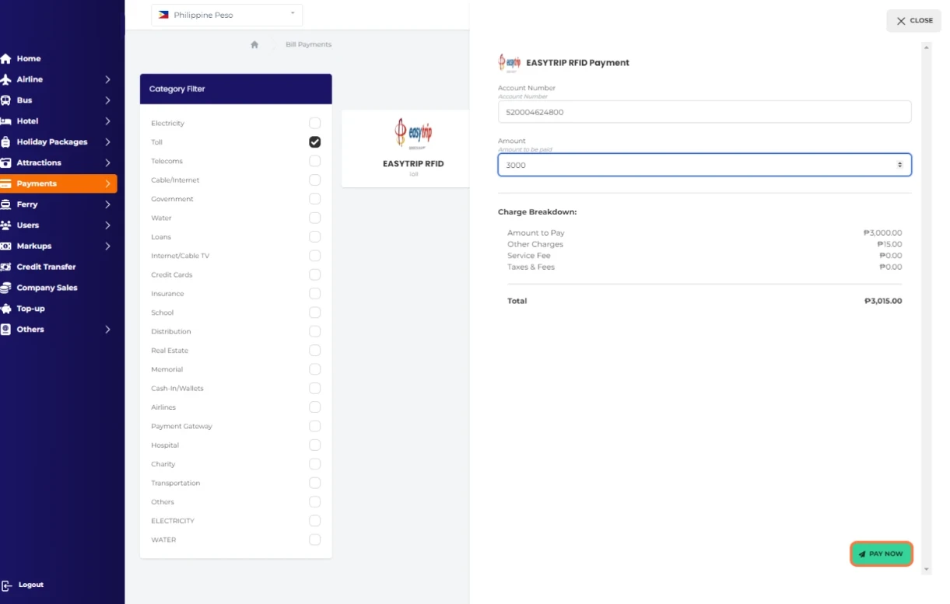Click the Amount field stepper arrows

(x=899, y=165)
